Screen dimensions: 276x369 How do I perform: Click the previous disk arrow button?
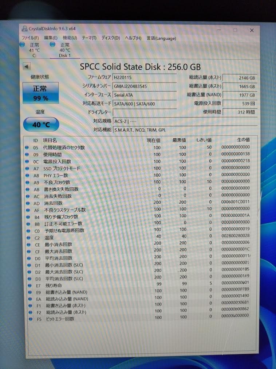pos(27,66)
